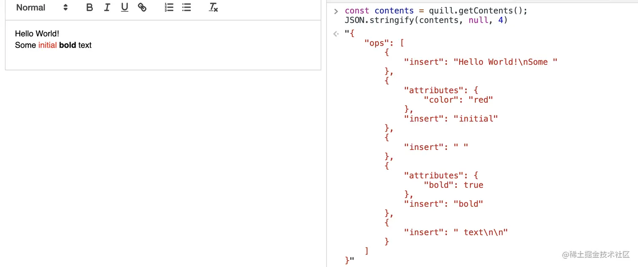Image resolution: width=638 pixels, height=267 pixels.
Task: Toggle bold formatting in the toolbar
Action: [89, 8]
